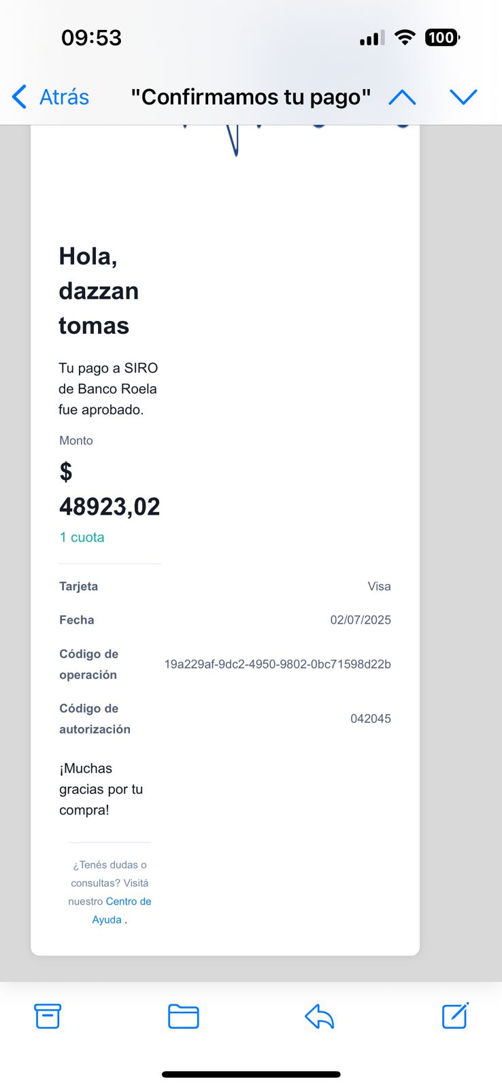Viewport: 502px width, 1088px height.
Task: Tap the "1 cuota" installment text
Action: (82, 537)
